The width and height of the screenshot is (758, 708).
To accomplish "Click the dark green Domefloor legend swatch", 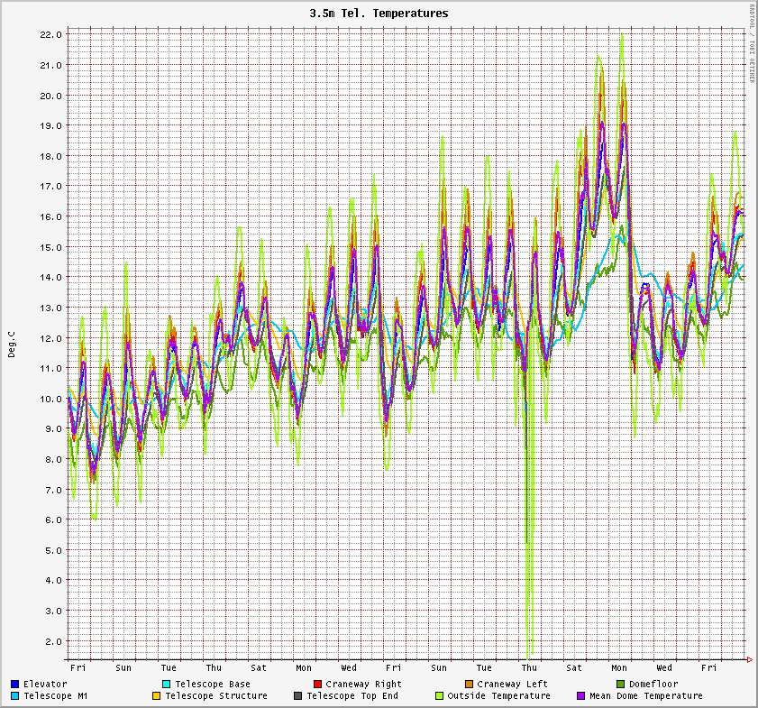I will coord(620,684).
